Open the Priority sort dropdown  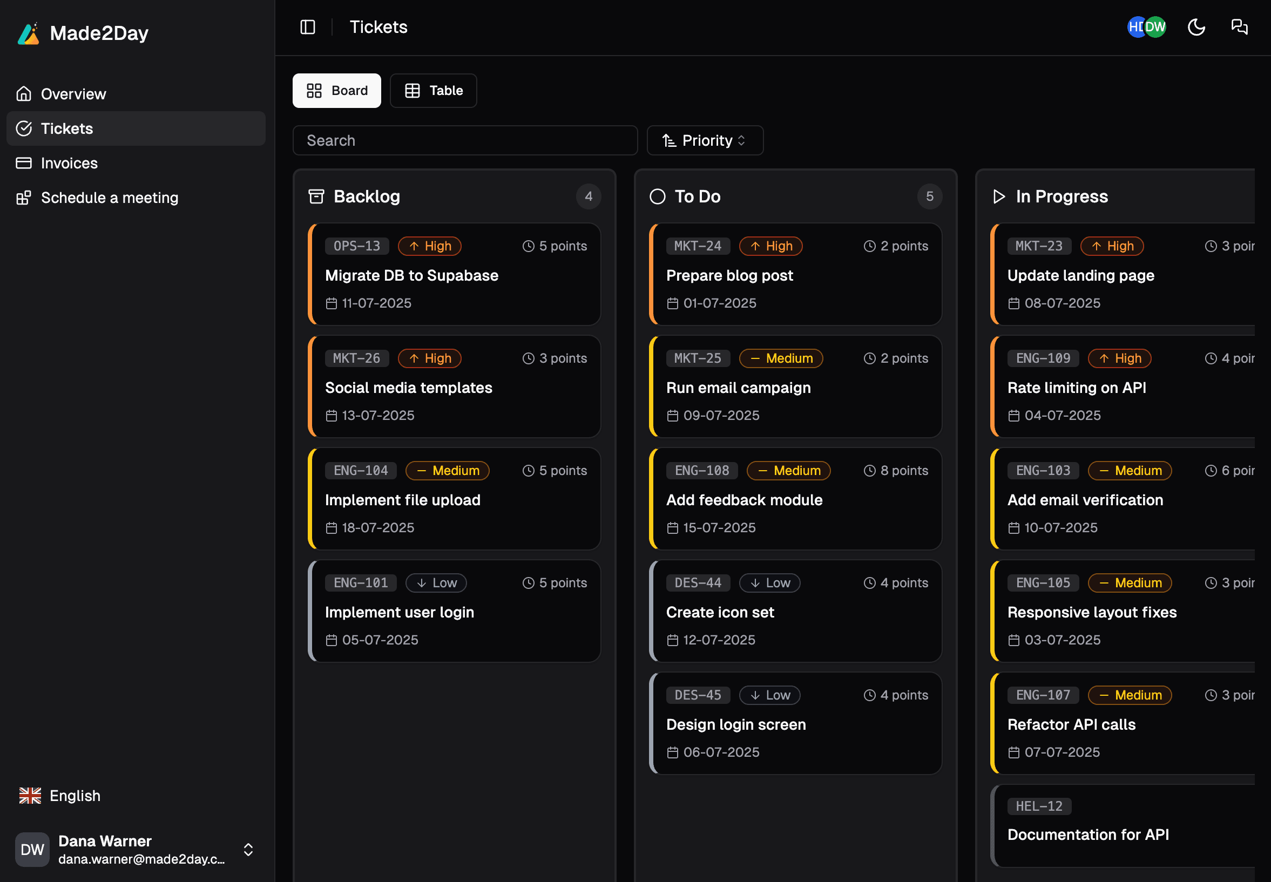tap(704, 140)
